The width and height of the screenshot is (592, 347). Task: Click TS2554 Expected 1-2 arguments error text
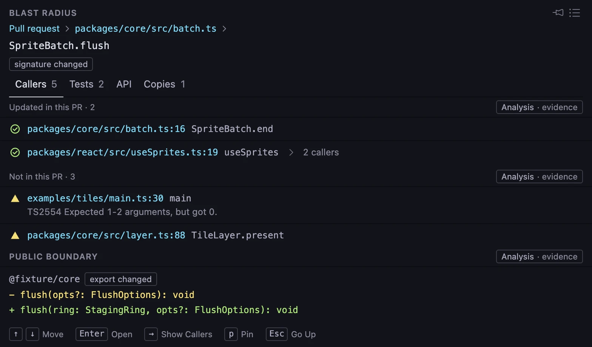[x=122, y=212]
